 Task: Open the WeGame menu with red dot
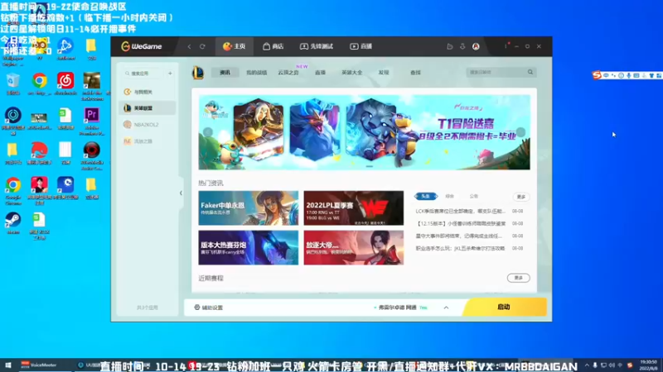506,46
